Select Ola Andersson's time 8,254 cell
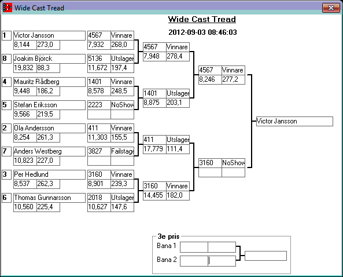The width and height of the screenshot is (343, 277). (25, 137)
